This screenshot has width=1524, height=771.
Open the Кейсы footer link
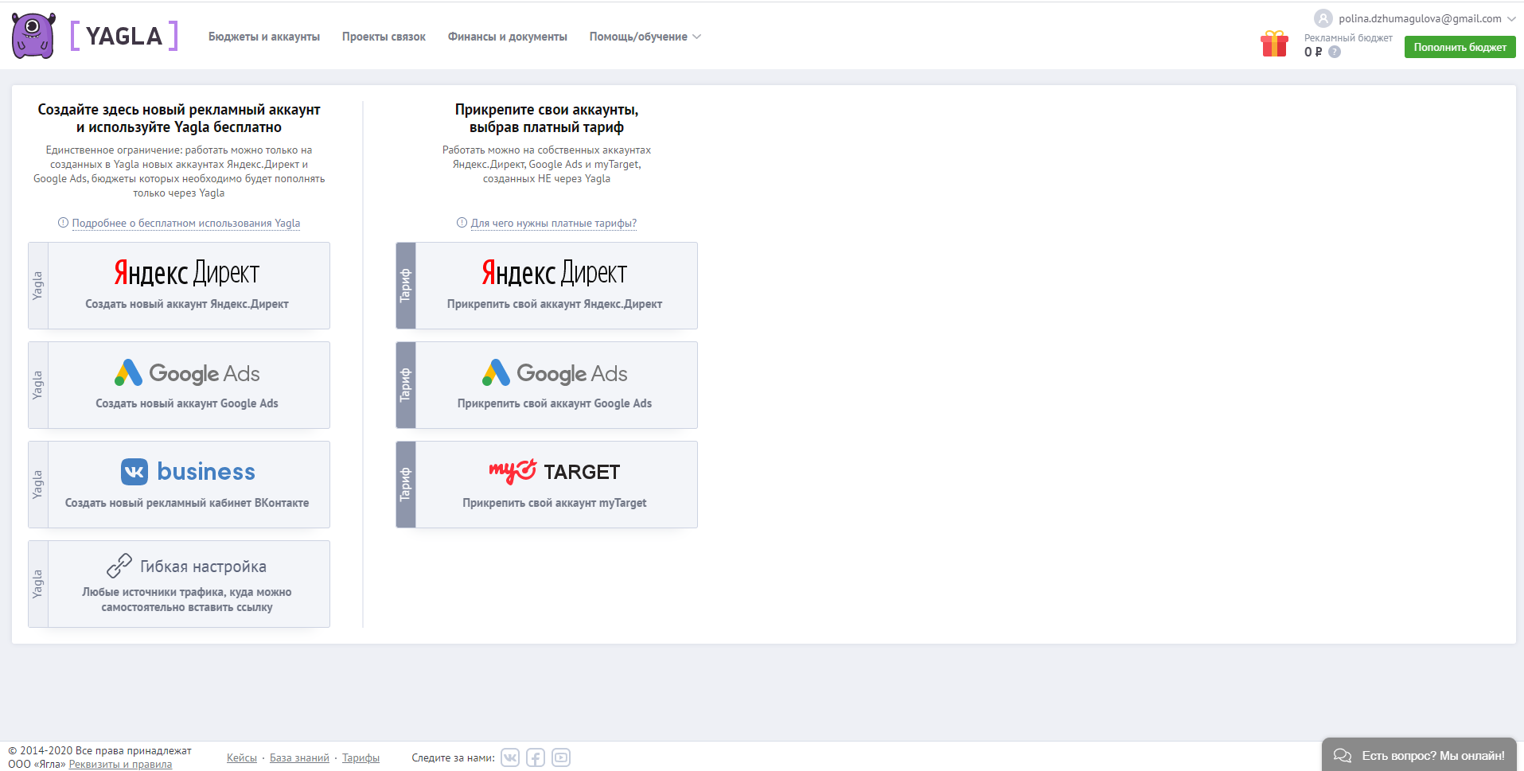click(242, 757)
